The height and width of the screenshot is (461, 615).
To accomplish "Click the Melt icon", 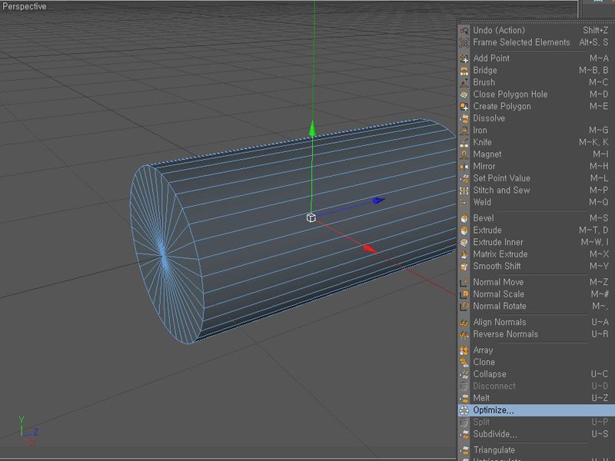I will pos(464,398).
